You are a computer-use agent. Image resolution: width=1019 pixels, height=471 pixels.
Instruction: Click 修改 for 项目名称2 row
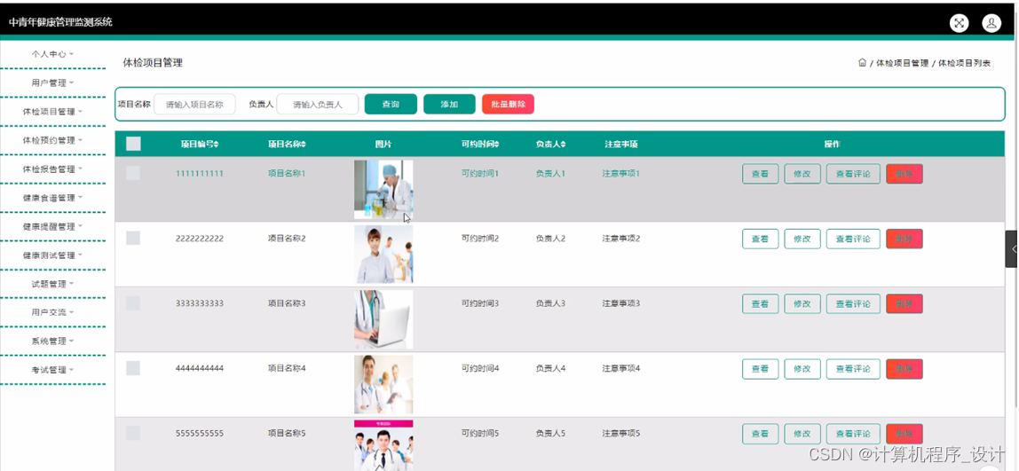802,239
